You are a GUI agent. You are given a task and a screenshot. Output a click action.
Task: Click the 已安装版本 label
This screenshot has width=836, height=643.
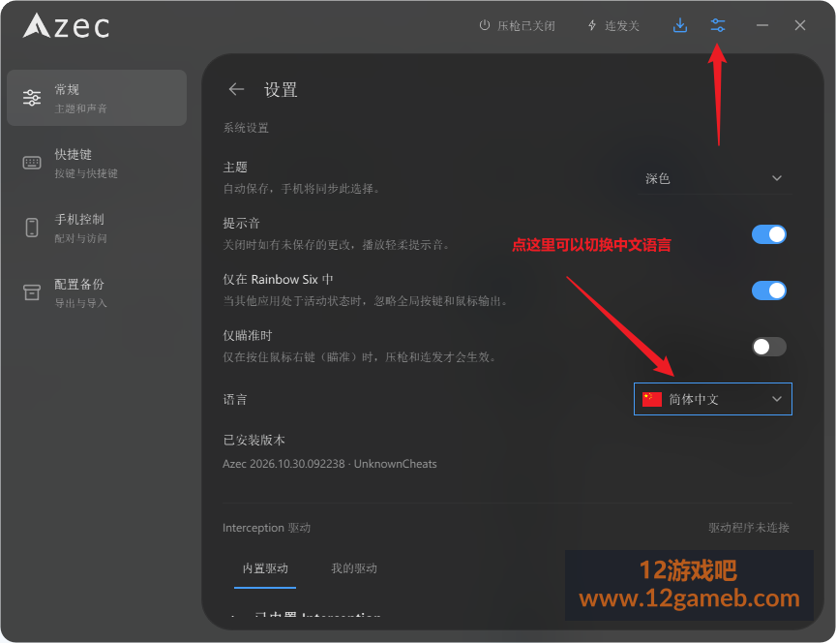pos(254,441)
